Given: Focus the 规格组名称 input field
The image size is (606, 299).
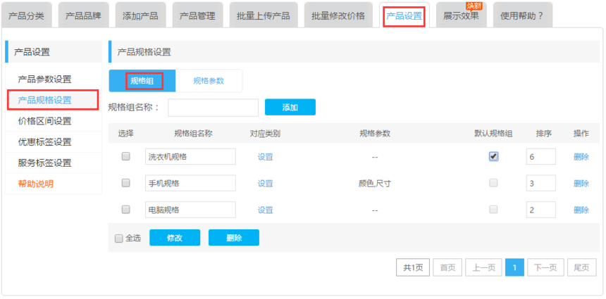Looking at the screenshot, I should [213, 107].
